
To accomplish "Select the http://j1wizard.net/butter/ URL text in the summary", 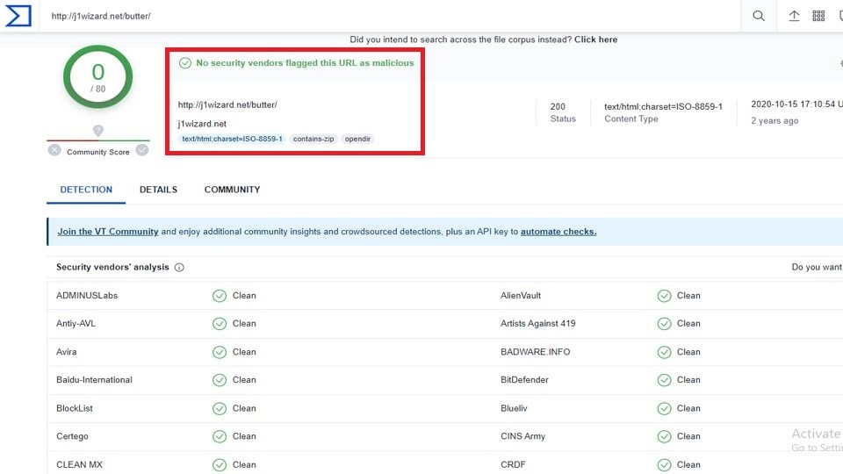I will (x=227, y=104).
